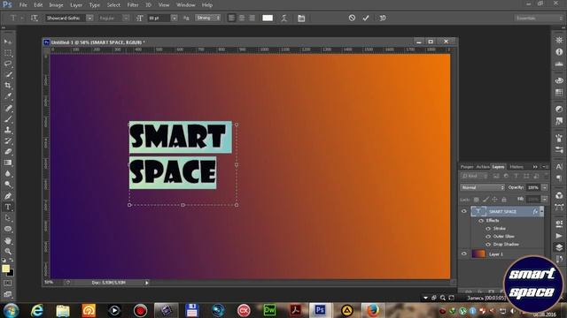This screenshot has height=318, width=567.
Task: Hide the Stroke effect
Action: (488, 229)
